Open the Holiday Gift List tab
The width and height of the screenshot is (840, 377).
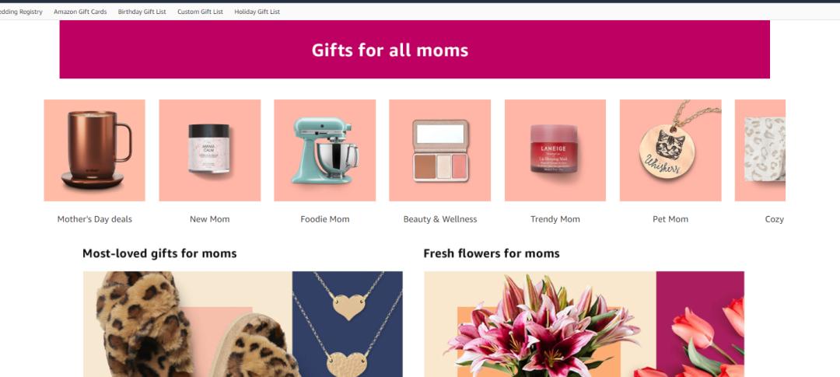coord(257,12)
